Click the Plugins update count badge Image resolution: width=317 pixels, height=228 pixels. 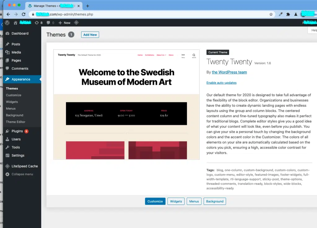click(x=26, y=131)
